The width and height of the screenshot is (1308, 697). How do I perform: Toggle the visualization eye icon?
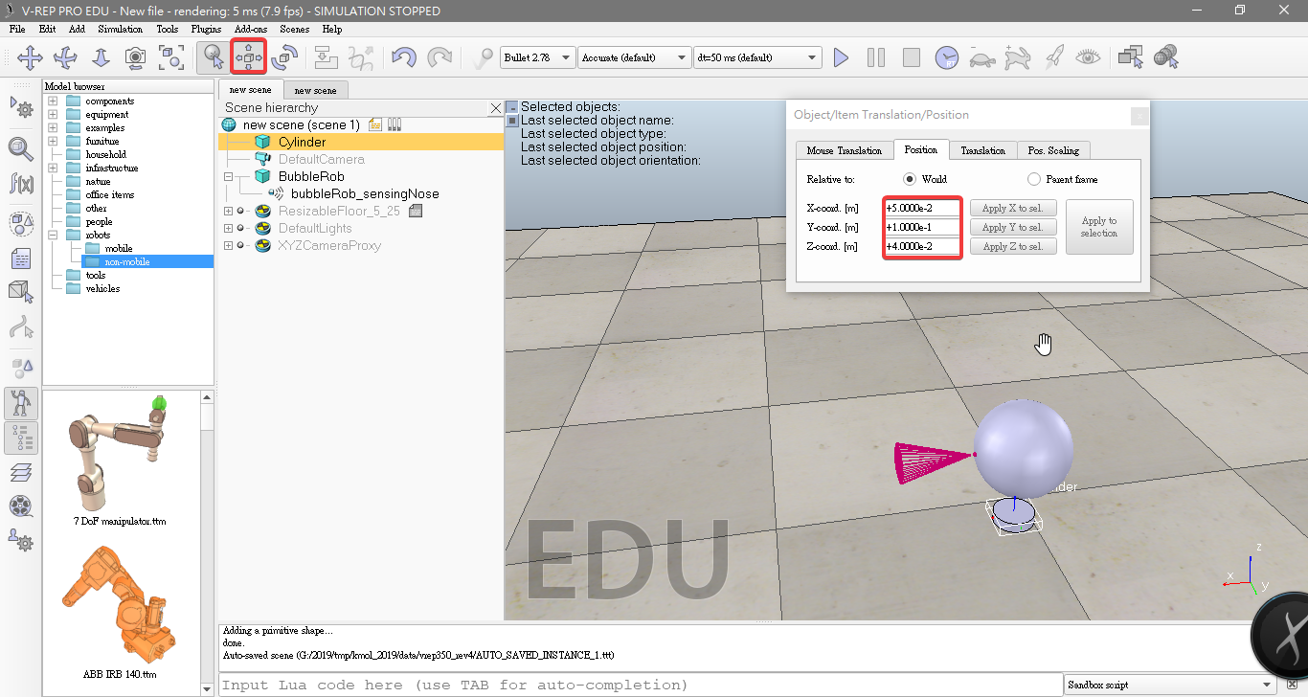[x=1088, y=57]
